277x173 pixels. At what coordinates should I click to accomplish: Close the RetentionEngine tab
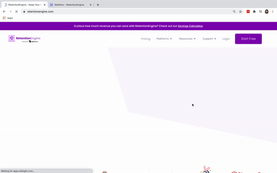tap(44, 5)
